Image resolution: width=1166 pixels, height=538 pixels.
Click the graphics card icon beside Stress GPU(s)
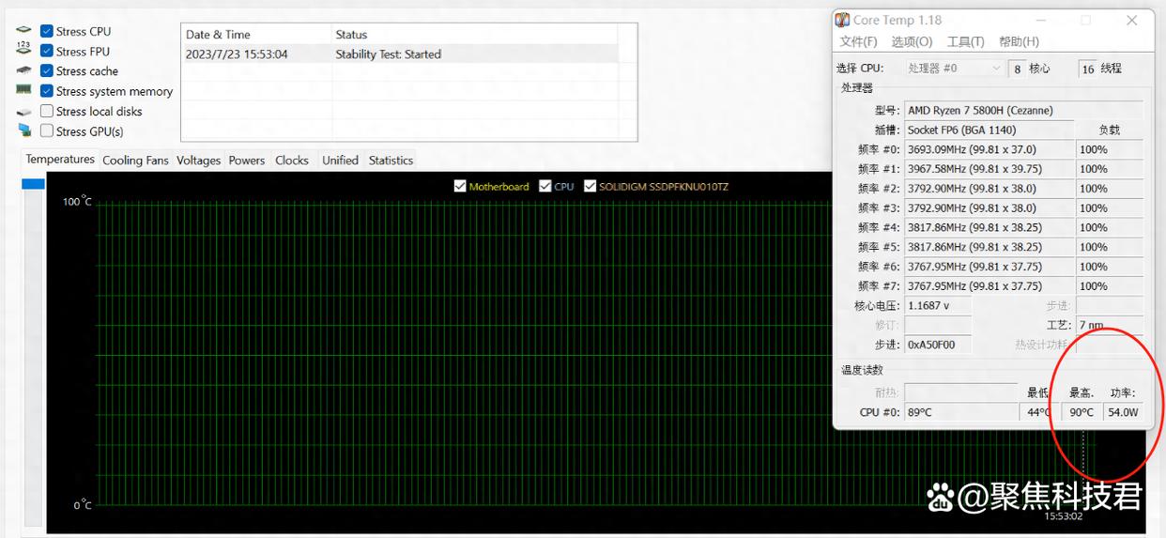tap(23, 131)
